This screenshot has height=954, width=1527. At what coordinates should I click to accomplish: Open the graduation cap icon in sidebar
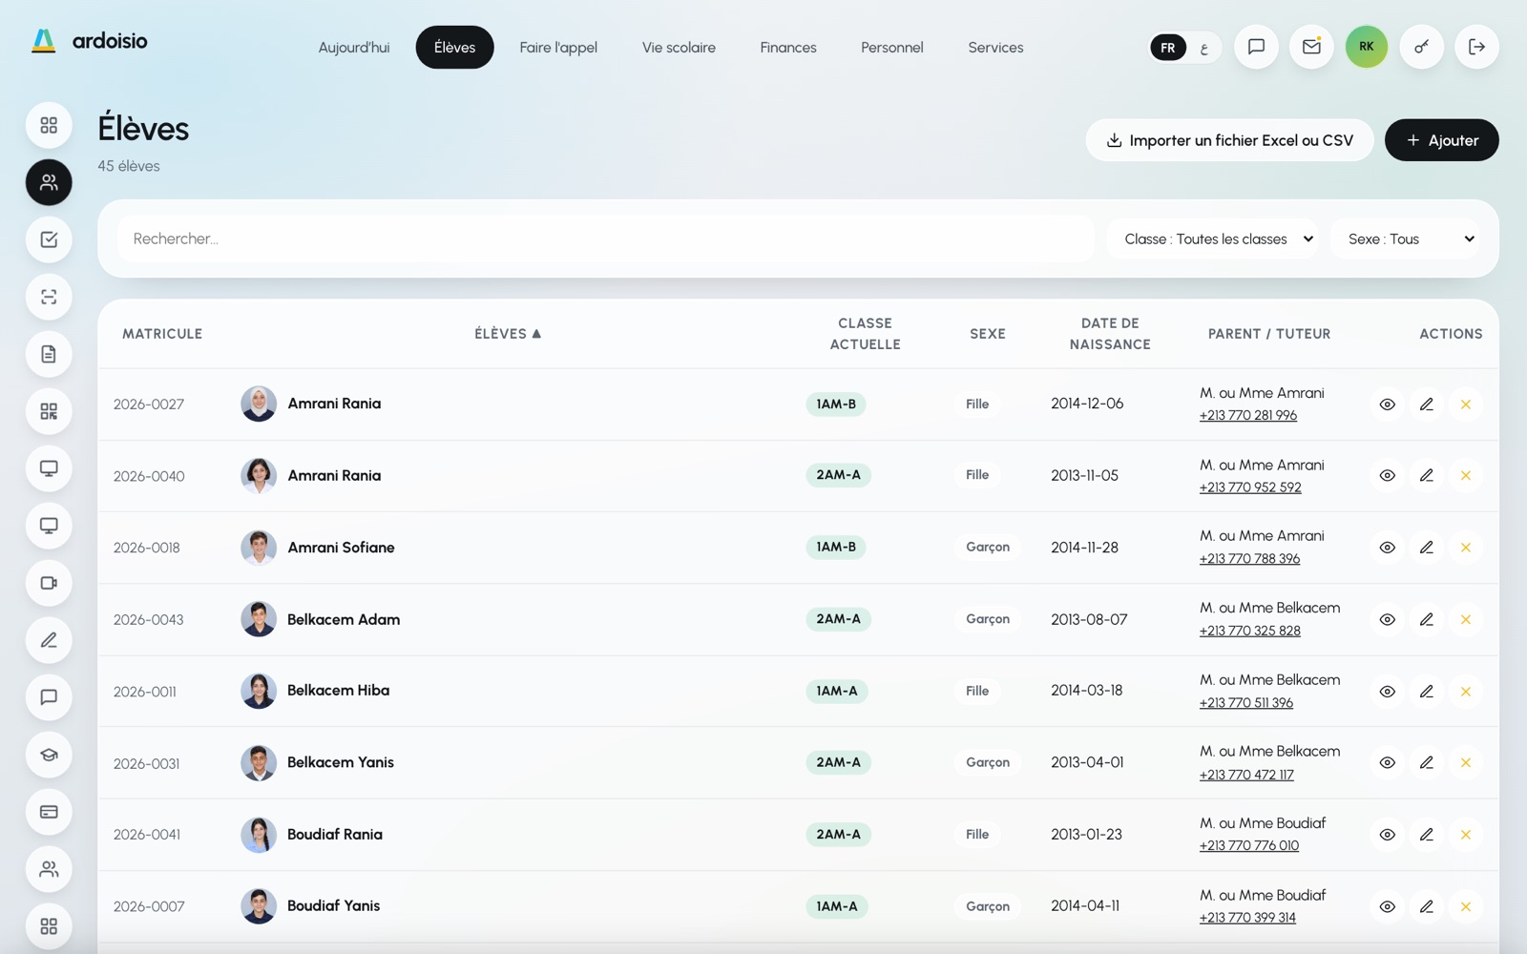(x=49, y=755)
